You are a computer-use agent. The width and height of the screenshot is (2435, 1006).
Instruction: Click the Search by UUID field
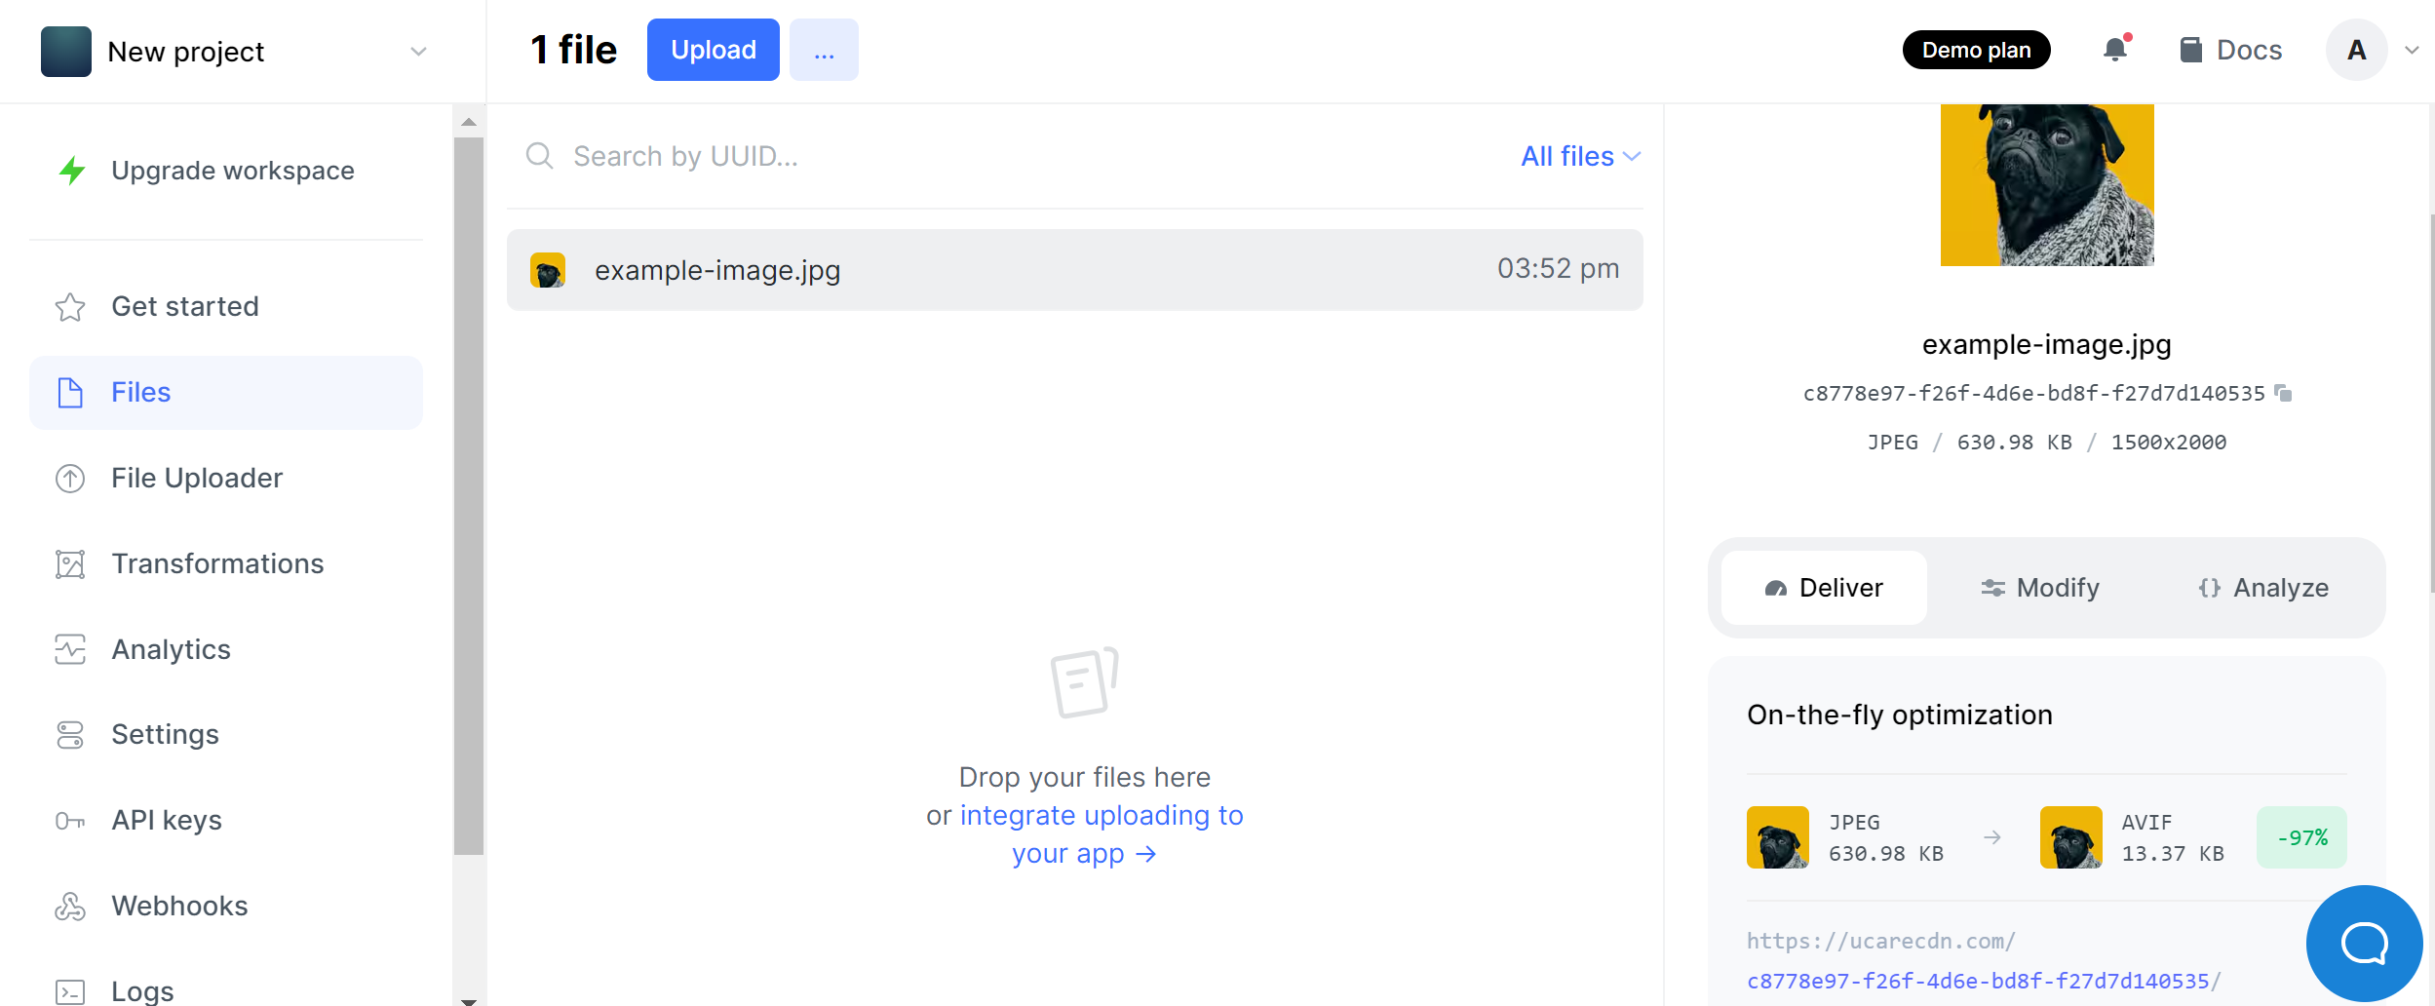pyautogui.click(x=780, y=155)
